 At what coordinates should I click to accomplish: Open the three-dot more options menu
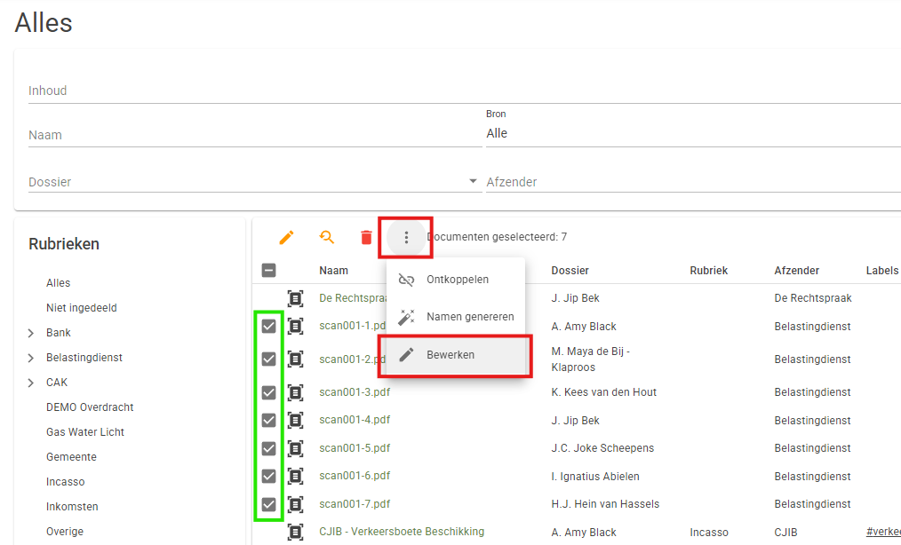pyautogui.click(x=406, y=237)
